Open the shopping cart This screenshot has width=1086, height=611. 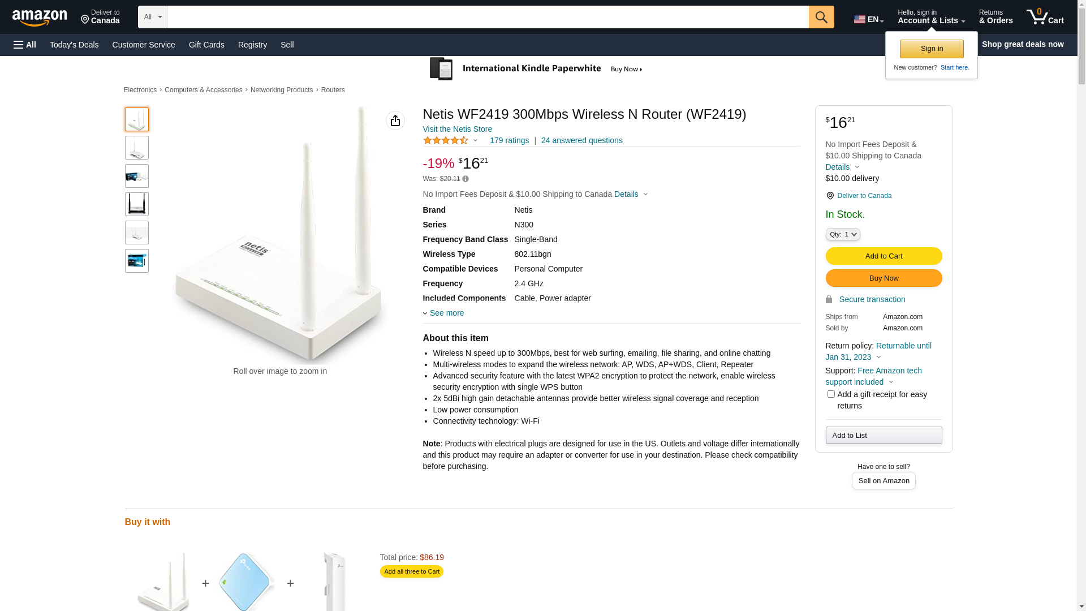click(1045, 17)
